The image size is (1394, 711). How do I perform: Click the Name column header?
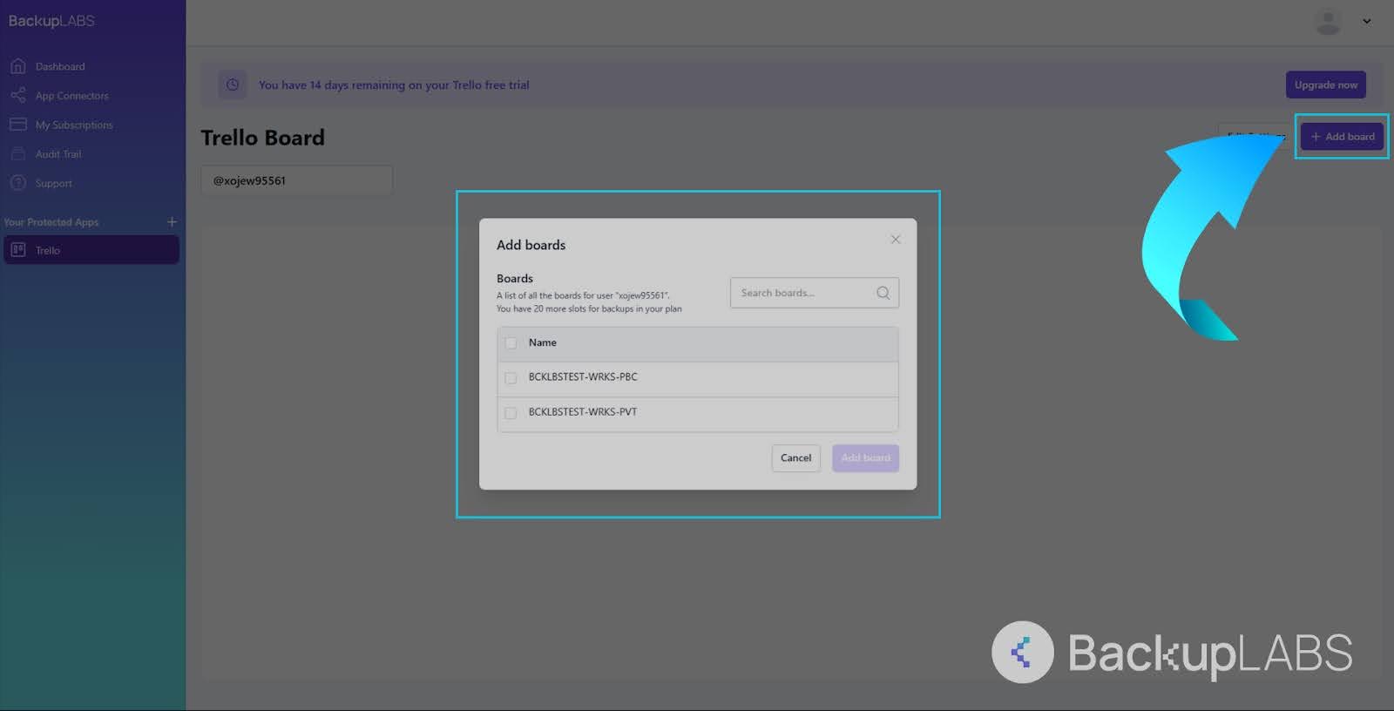click(x=542, y=342)
